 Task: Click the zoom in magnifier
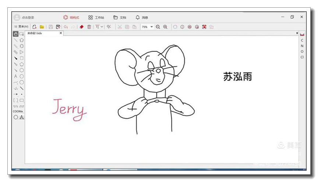(165, 27)
